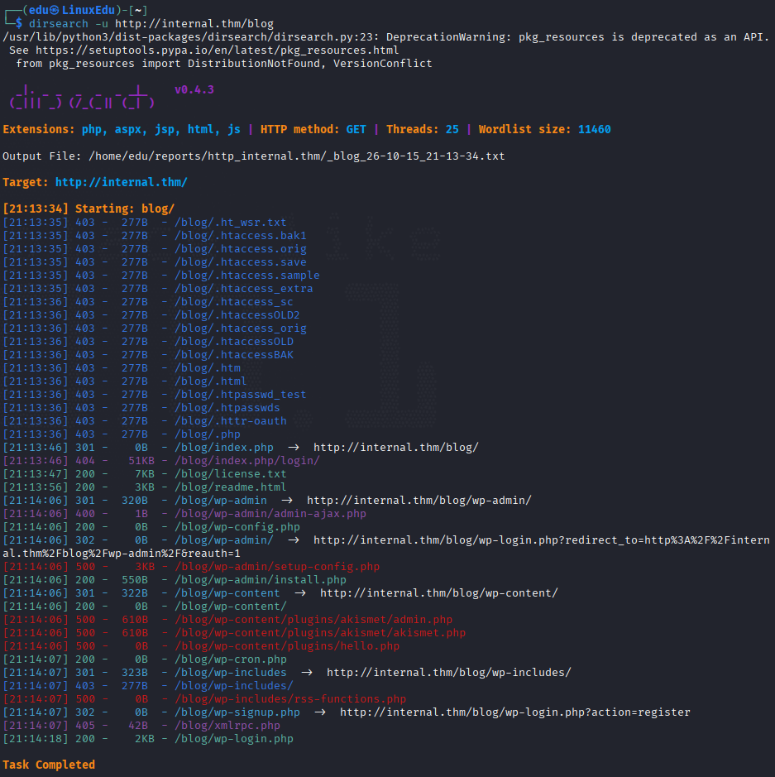The height and width of the screenshot is (777, 775).
Task: Click the Task Completed status text
Action: click(x=49, y=765)
